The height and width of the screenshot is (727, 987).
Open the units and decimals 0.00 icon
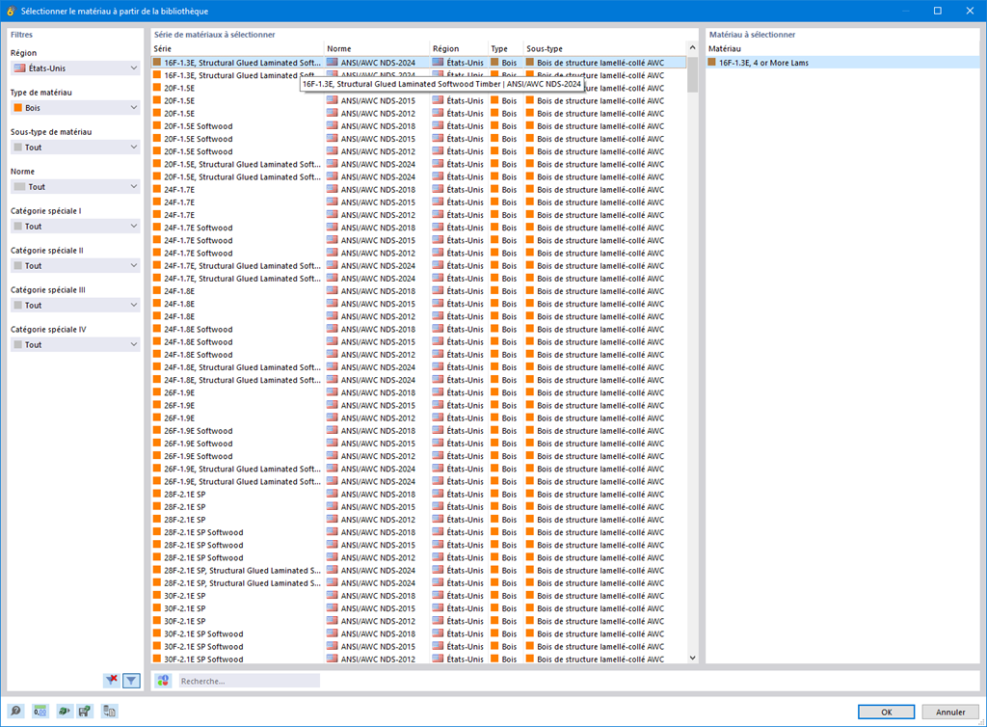tap(40, 712)
